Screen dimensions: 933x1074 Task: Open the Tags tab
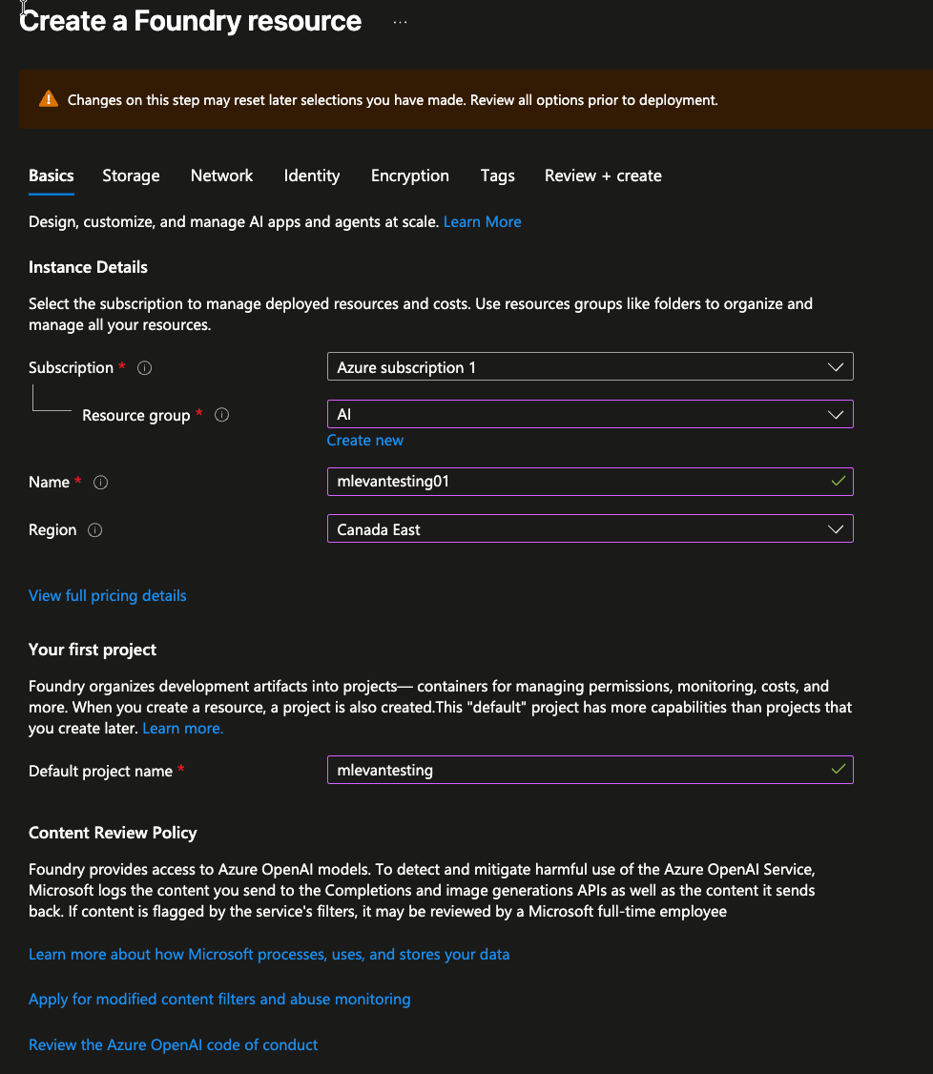click(x=497, y=176)
